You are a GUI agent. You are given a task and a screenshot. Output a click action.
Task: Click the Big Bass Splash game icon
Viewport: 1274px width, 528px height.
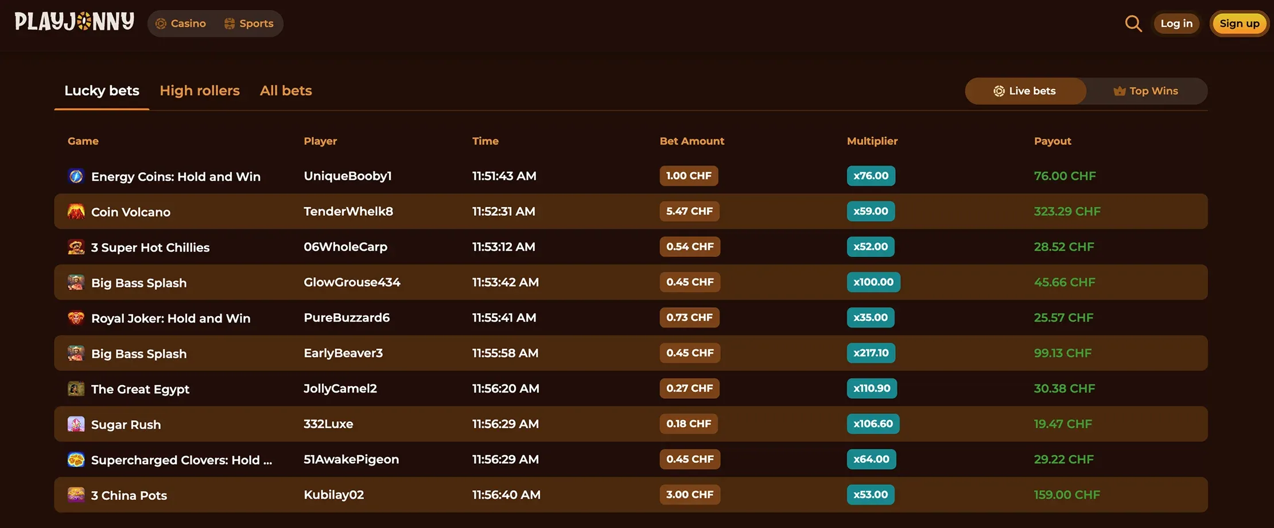[76, 282]
